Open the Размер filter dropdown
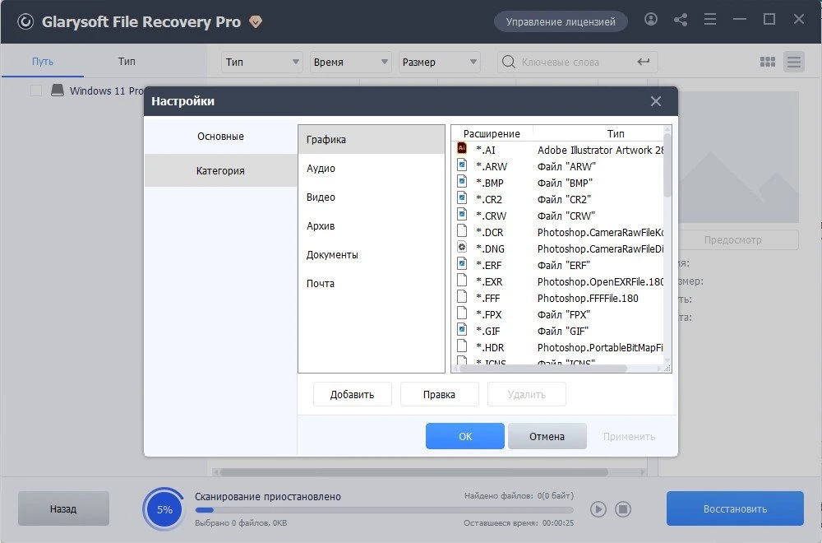The image size is (822, 543). point(439,62)
